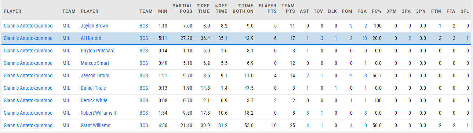This screenshot has width=473, height=133.
Task: Sort by the %TIME BOTH ON header
Action: point(243,9)
